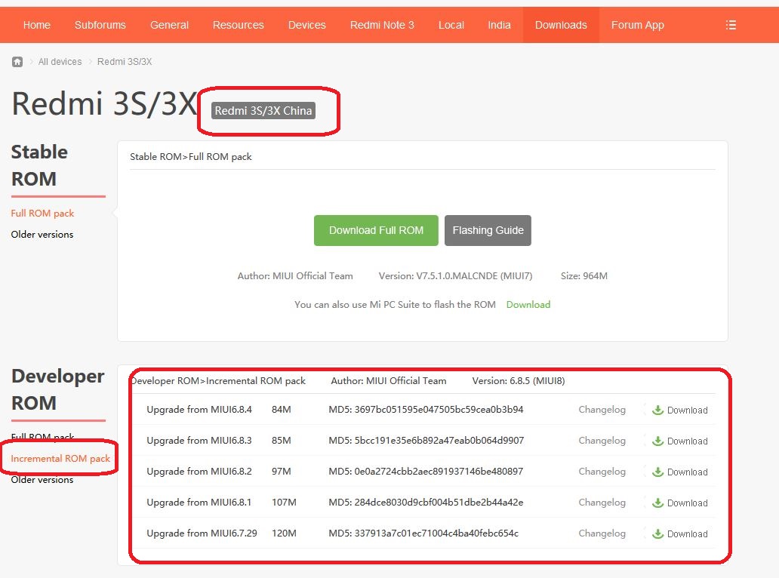Image resolution: width=779 pixels, height=578 pixels.
Task: Click download icon for MIUI6.8.4 upgrade
Action: click(658, 410)
